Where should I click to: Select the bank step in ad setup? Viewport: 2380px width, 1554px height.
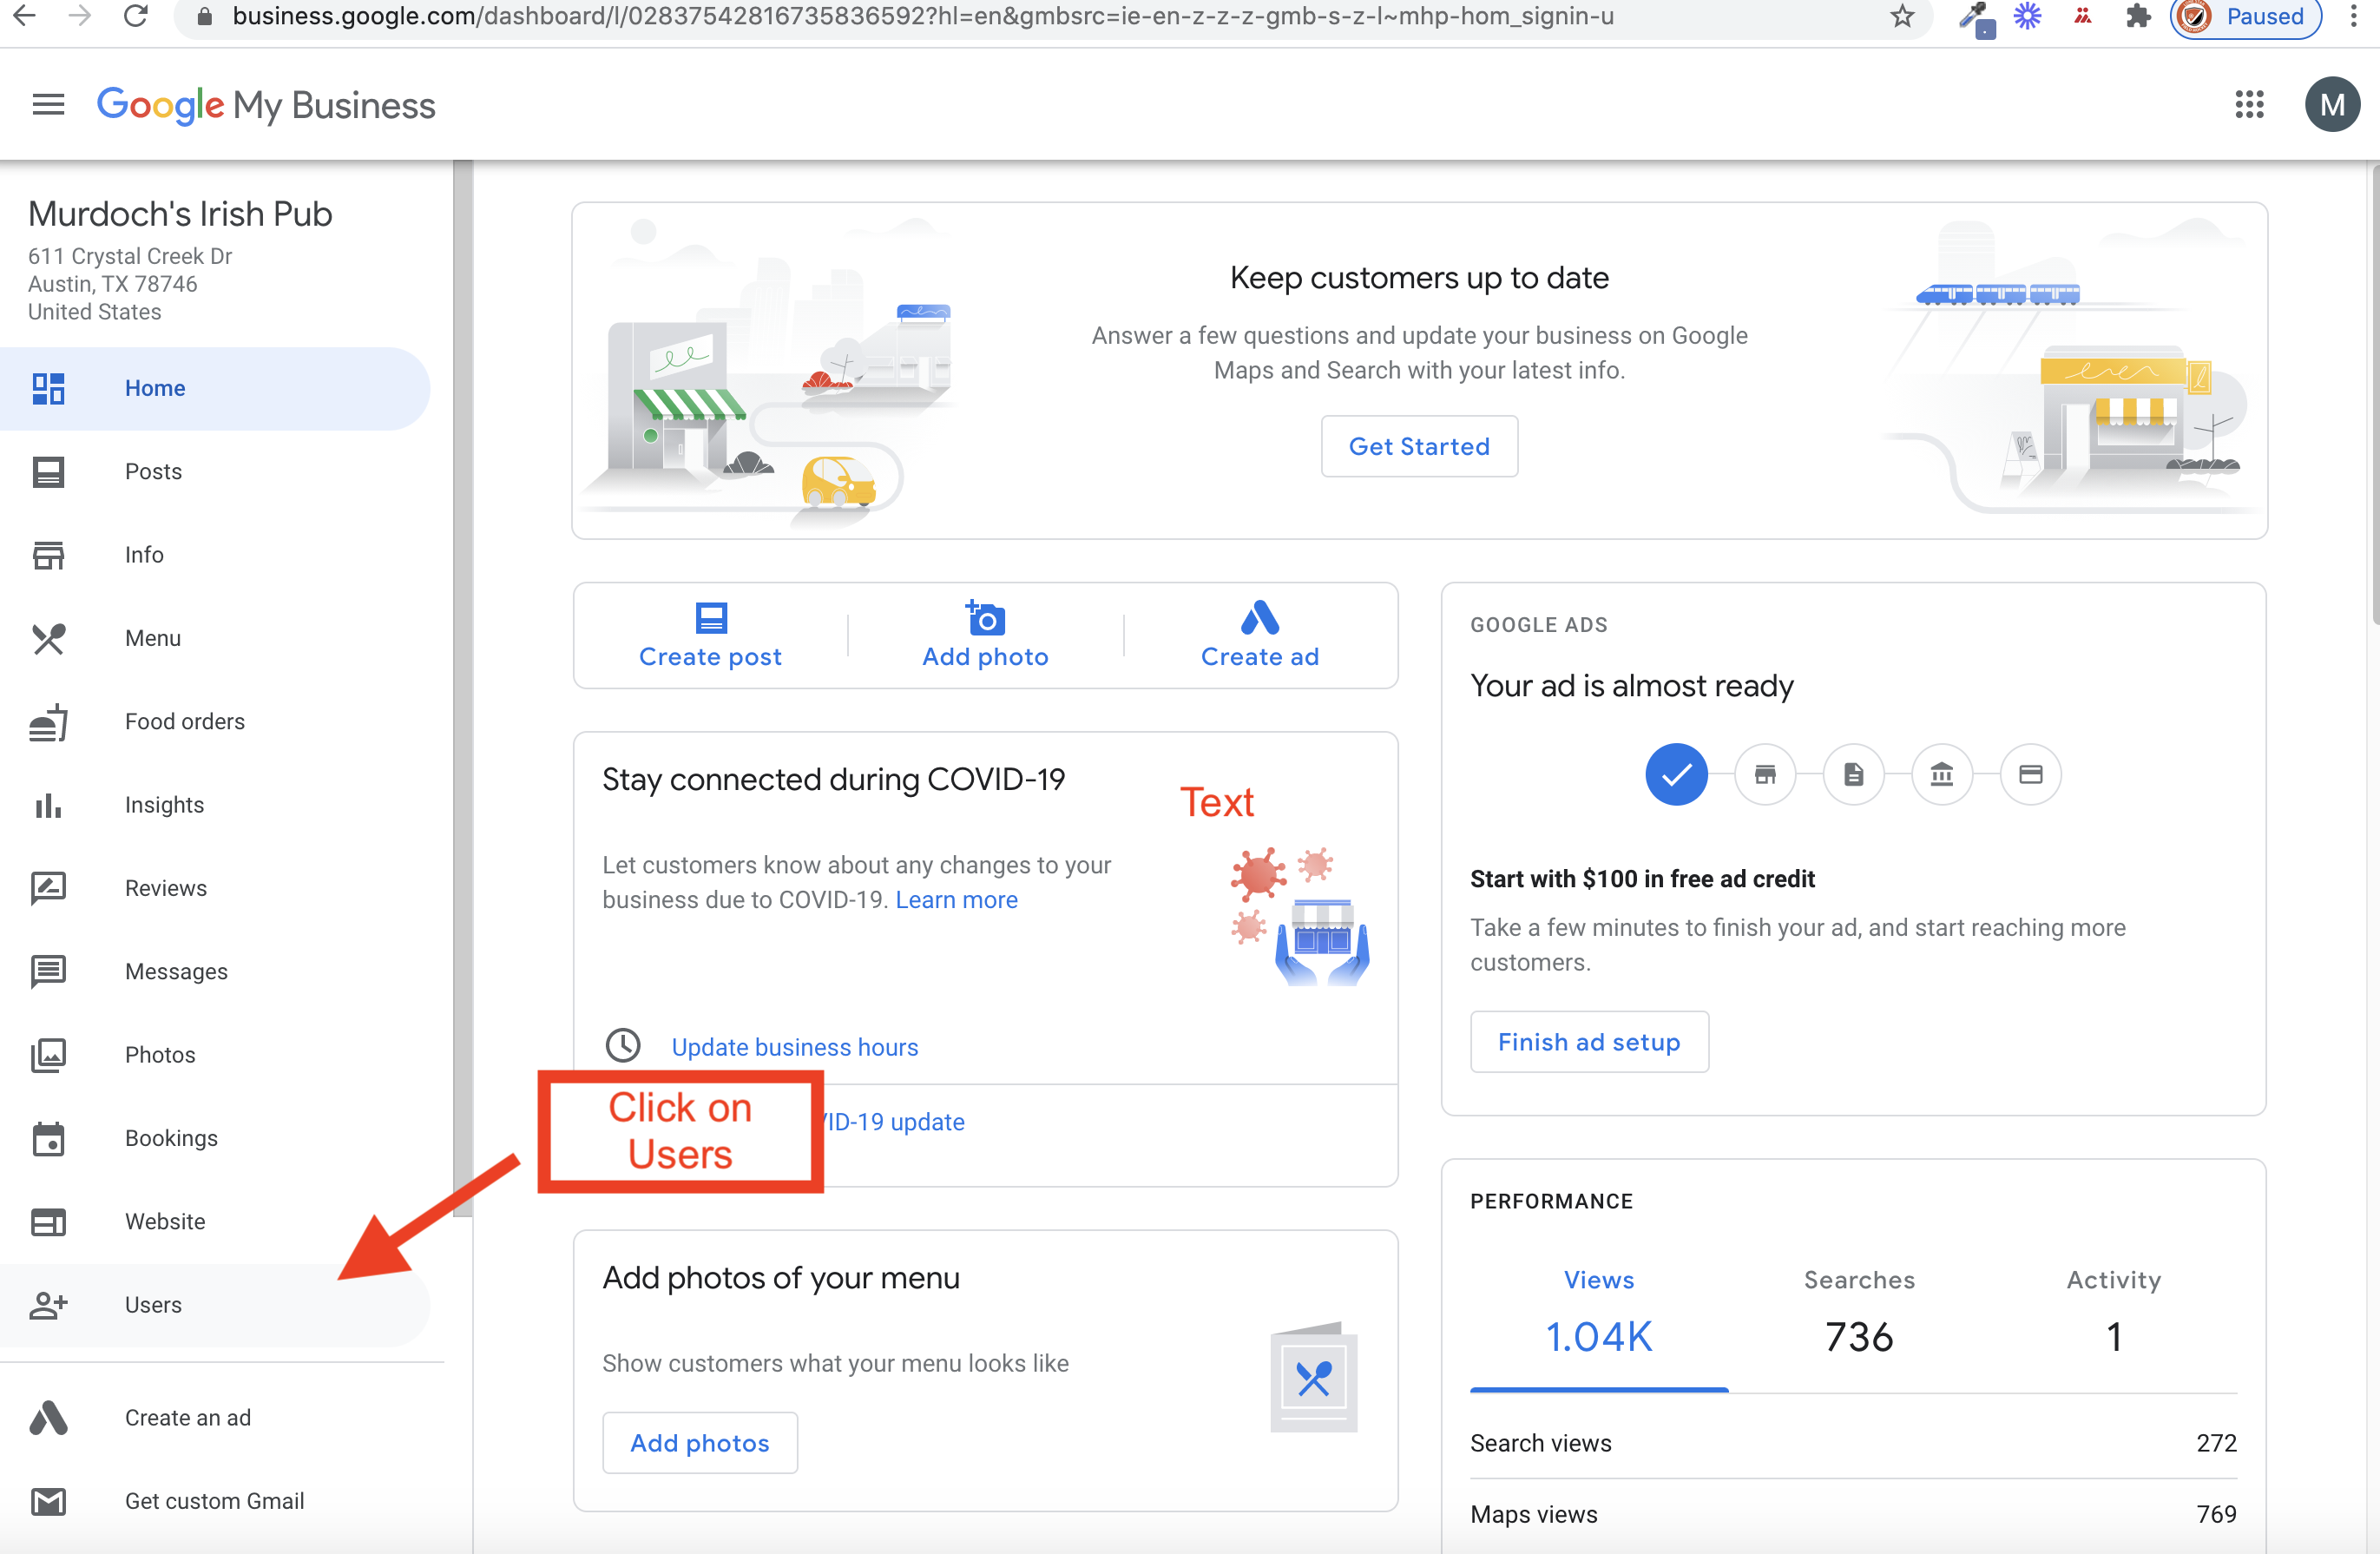(x=1941, y=775)
